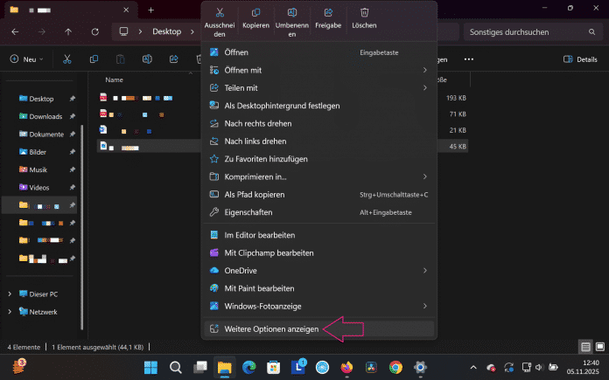This screenshot has width=609, height=380.
Task: Click the Kopieren icon in context menu
Action: pos(255,13)
